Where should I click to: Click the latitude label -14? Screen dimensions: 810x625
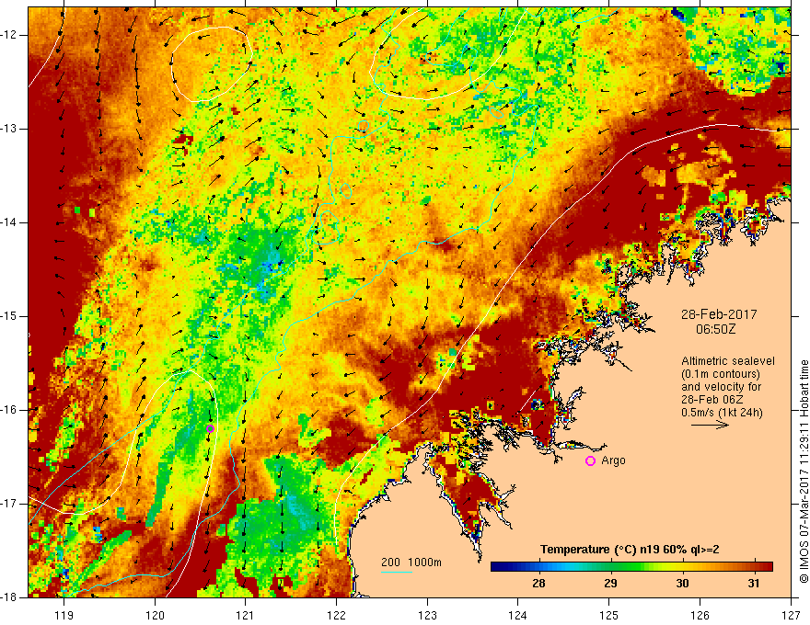pyautogui.click(x=9, y=222)
